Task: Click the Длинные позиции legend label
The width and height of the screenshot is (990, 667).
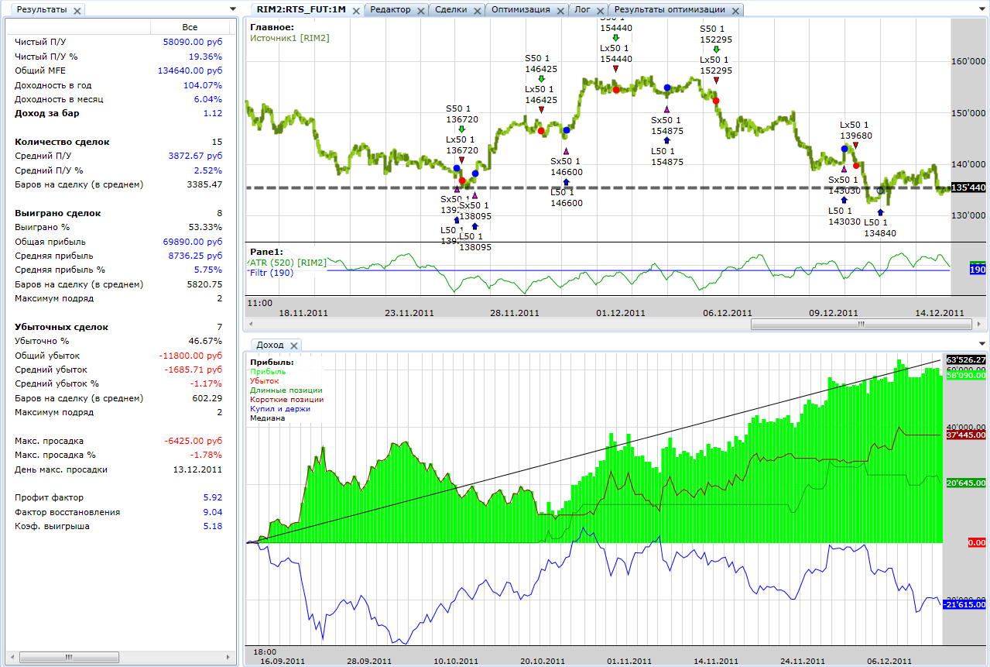Action: point(286,390)
